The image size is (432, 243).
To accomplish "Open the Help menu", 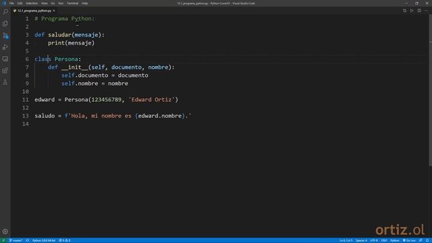I will click(x=85, y=3).
